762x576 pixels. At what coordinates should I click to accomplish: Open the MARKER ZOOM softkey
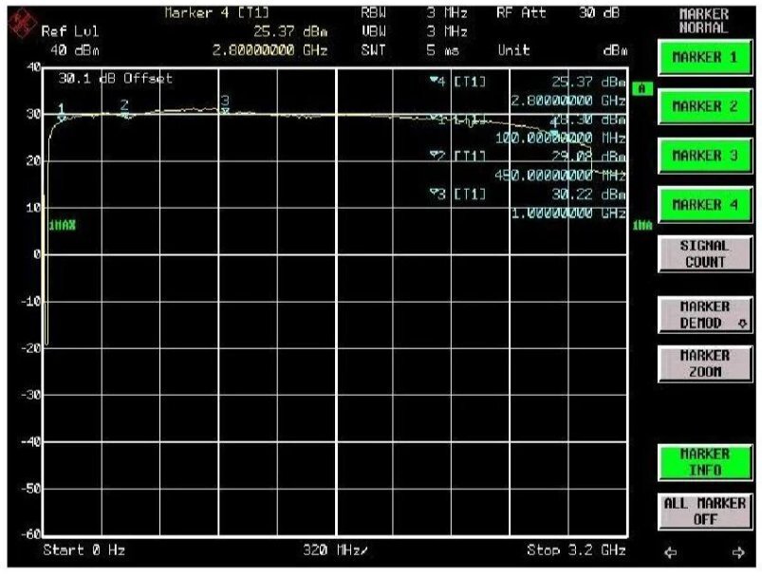(x=704, y=363)
